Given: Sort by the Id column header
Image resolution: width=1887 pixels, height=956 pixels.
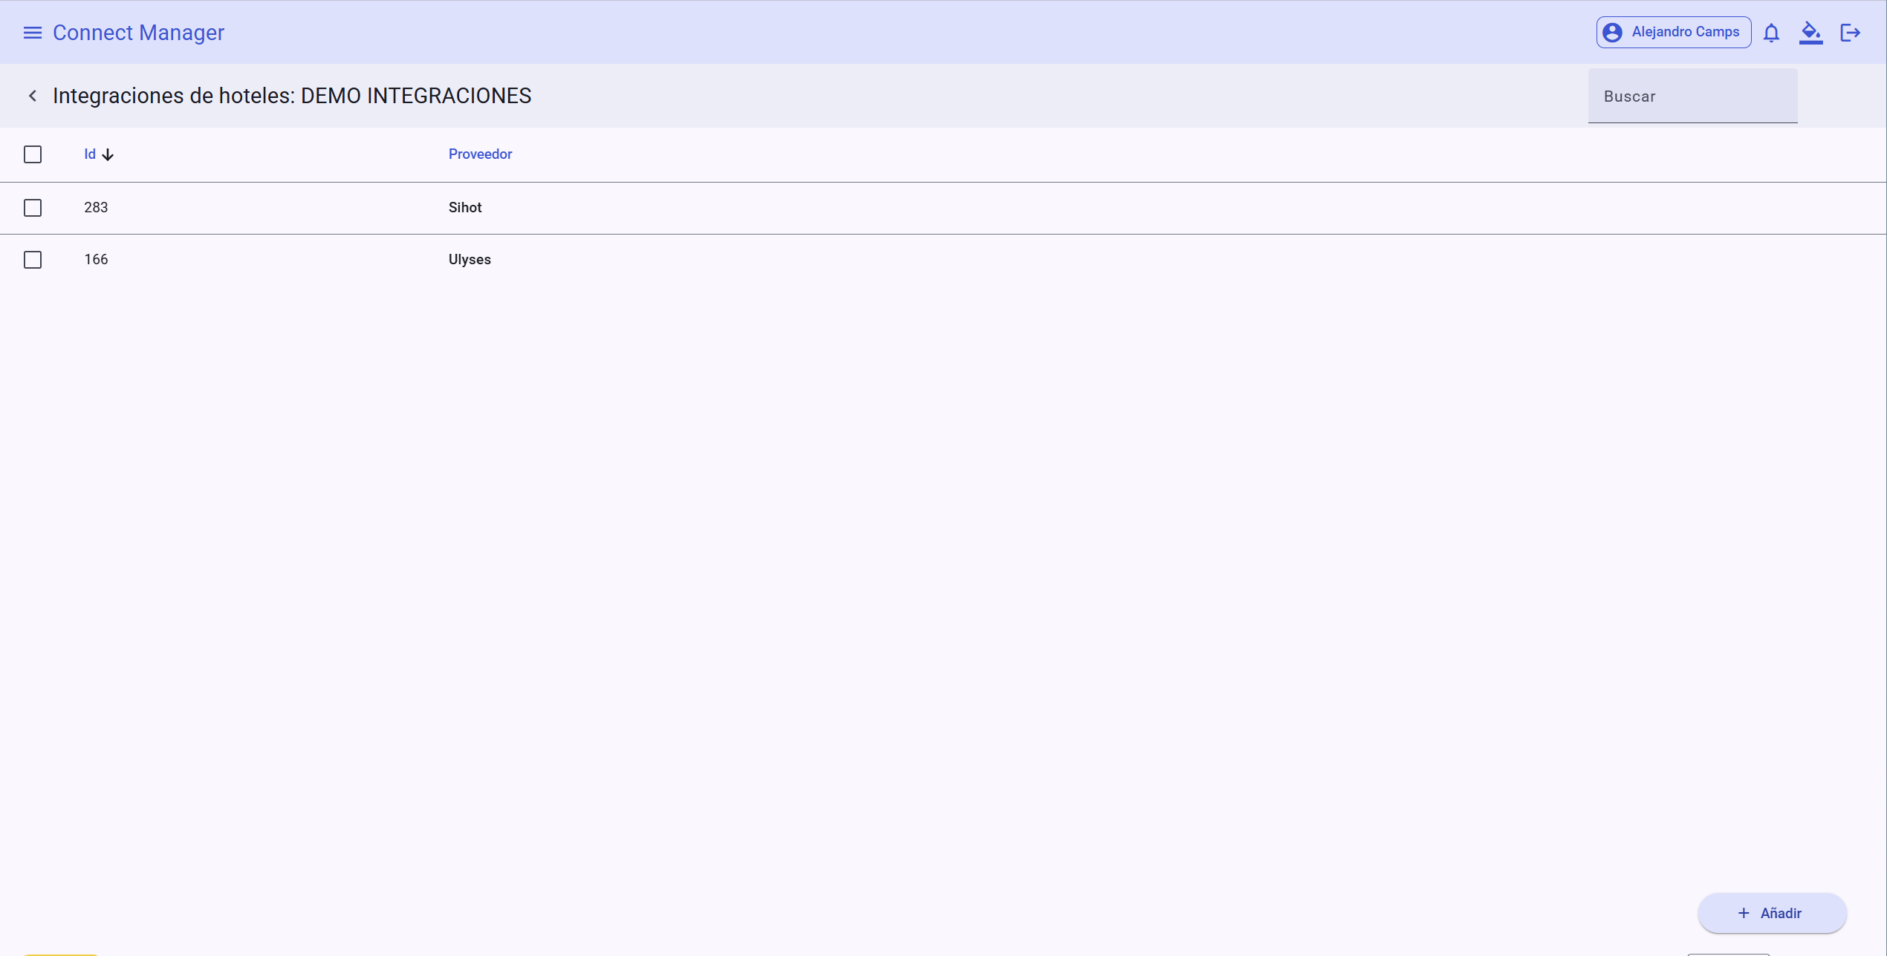Looking at the screenshot, I should [x=90, y=154].
